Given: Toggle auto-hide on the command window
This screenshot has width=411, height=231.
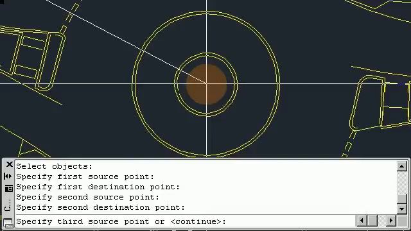Looking at the screenshot, I should [8, 176].
